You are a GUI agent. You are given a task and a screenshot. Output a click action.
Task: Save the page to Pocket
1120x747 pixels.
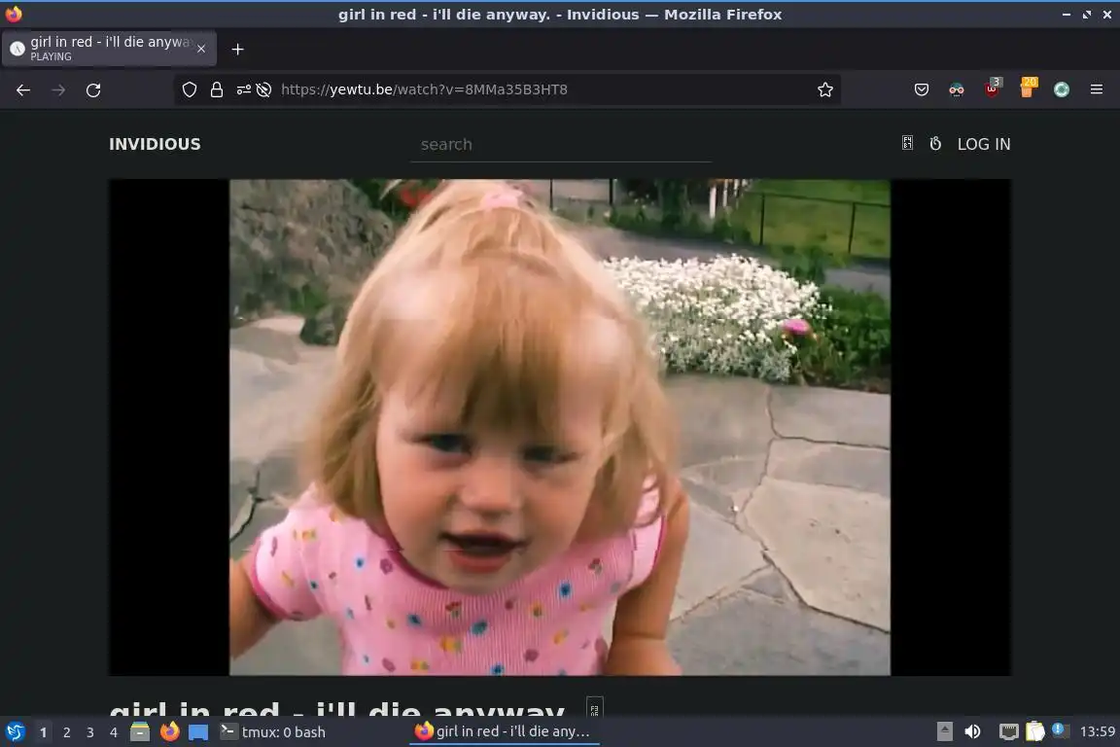922,89
